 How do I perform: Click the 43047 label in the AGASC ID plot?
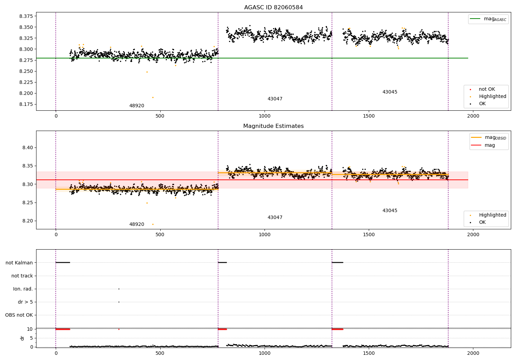point(275,99)
